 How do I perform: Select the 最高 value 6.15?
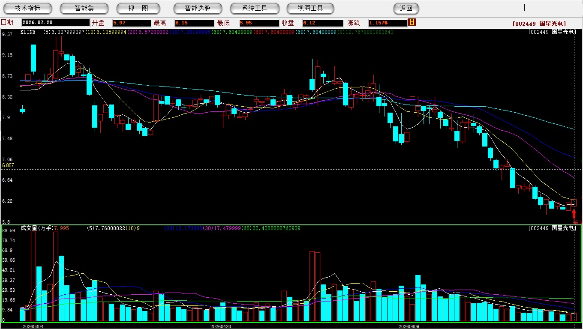click(x=195, y=23)
